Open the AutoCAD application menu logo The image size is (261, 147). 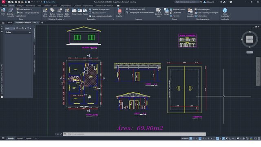[4, 2]
